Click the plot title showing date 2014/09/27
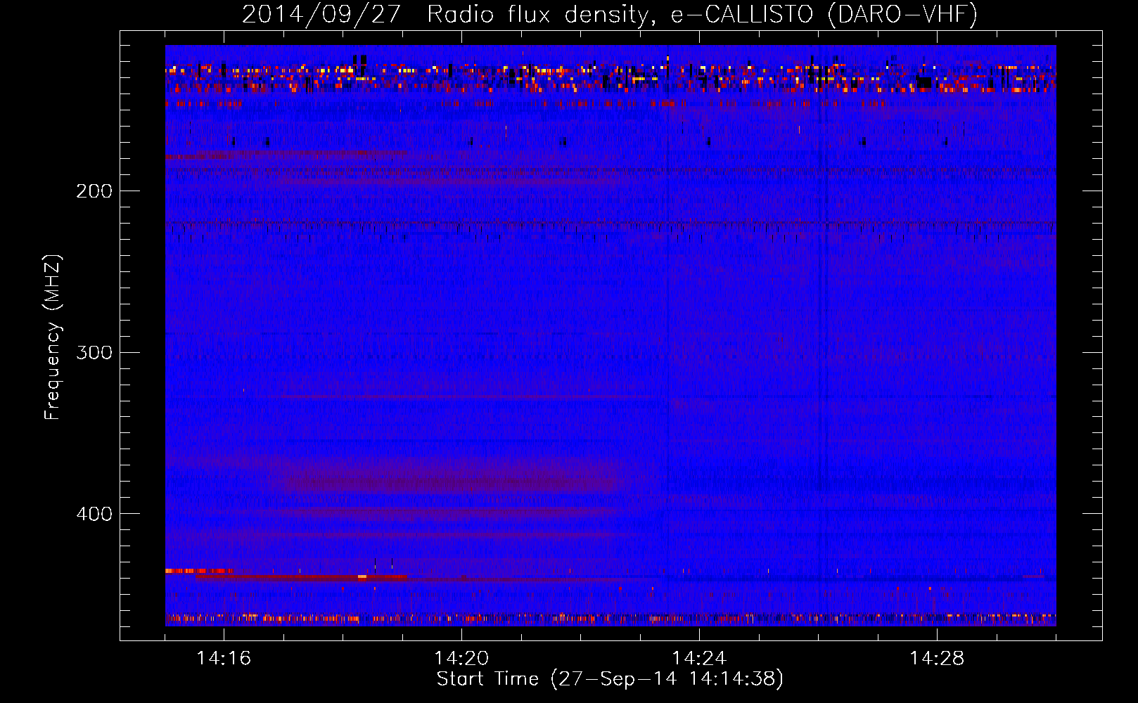The height and width of the screenshot is (703, 1138). click(x=610, y=14)
